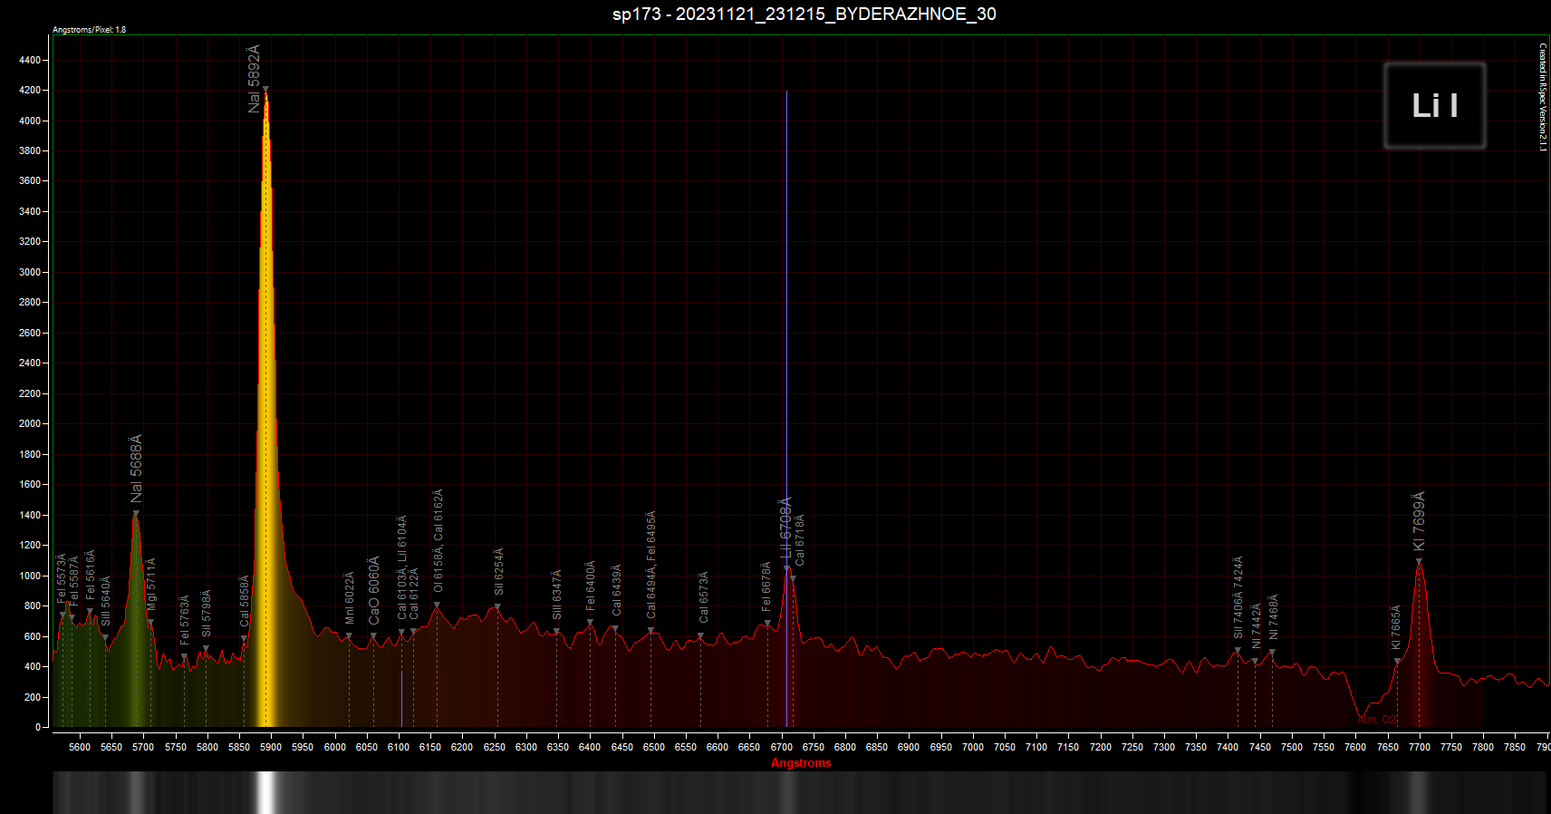Click the peak marker triangle atop KI 7699Å
This screenshot has height=814, width=1551.
[1420, 561]
